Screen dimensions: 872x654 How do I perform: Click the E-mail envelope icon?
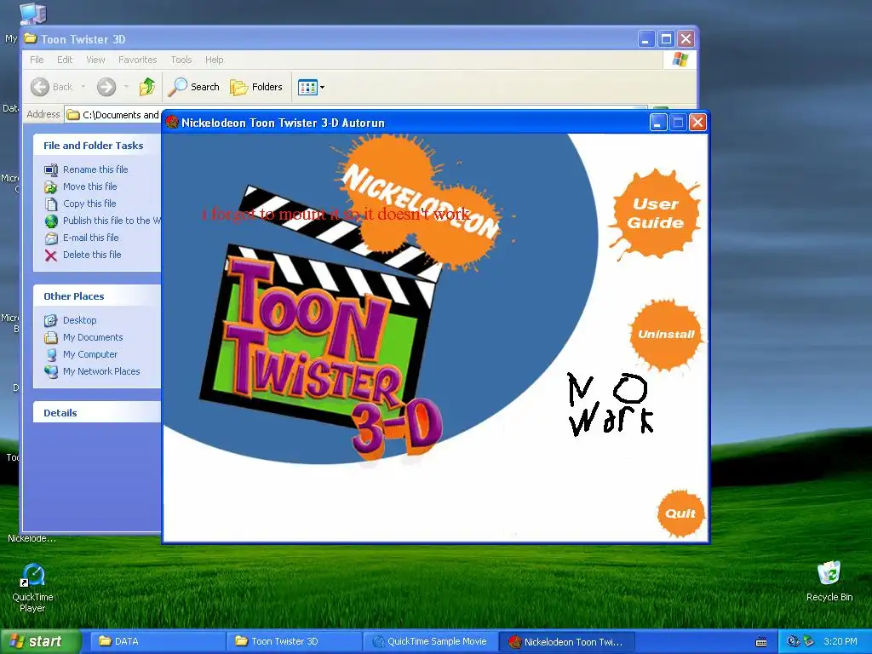tap(51, 238)
